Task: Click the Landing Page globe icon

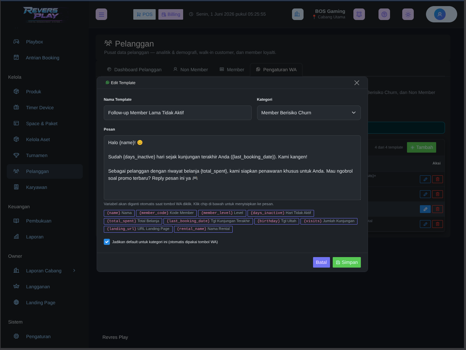Action: coord(16,302)
